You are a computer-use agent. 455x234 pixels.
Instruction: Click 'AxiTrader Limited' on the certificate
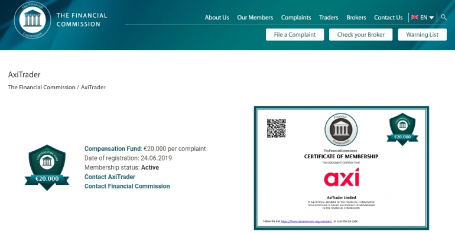[342, 198]
